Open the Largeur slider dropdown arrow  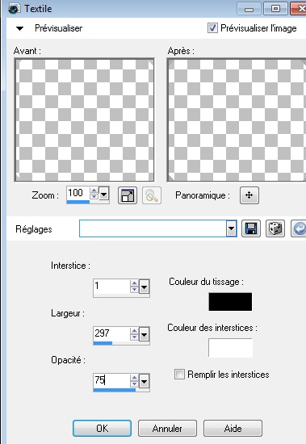[x=145, y=335]
